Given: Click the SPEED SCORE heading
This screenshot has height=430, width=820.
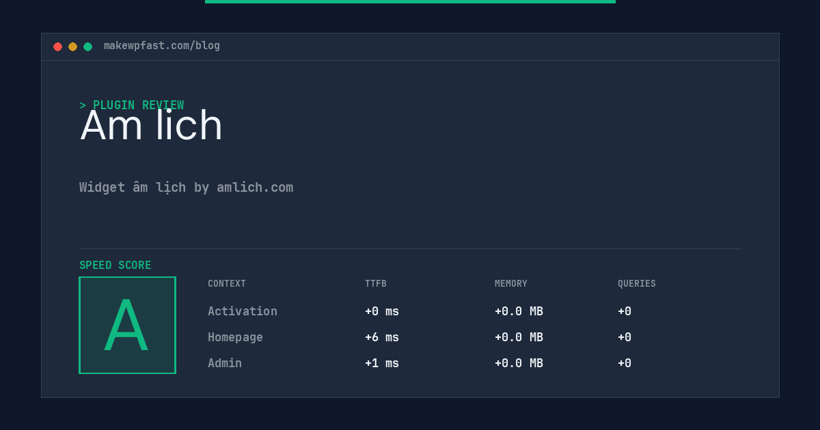Looking at the screenshot, I should pyautogui.click(x=115, y=266).
